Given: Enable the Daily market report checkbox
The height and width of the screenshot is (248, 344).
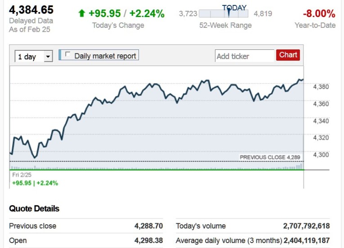Looking at the screenshot, I should tap(68, 55).
